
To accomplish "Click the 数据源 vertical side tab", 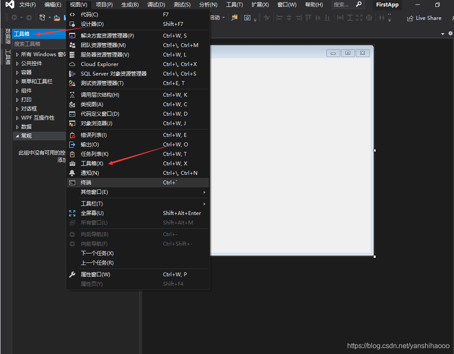I will pos(8,36).
